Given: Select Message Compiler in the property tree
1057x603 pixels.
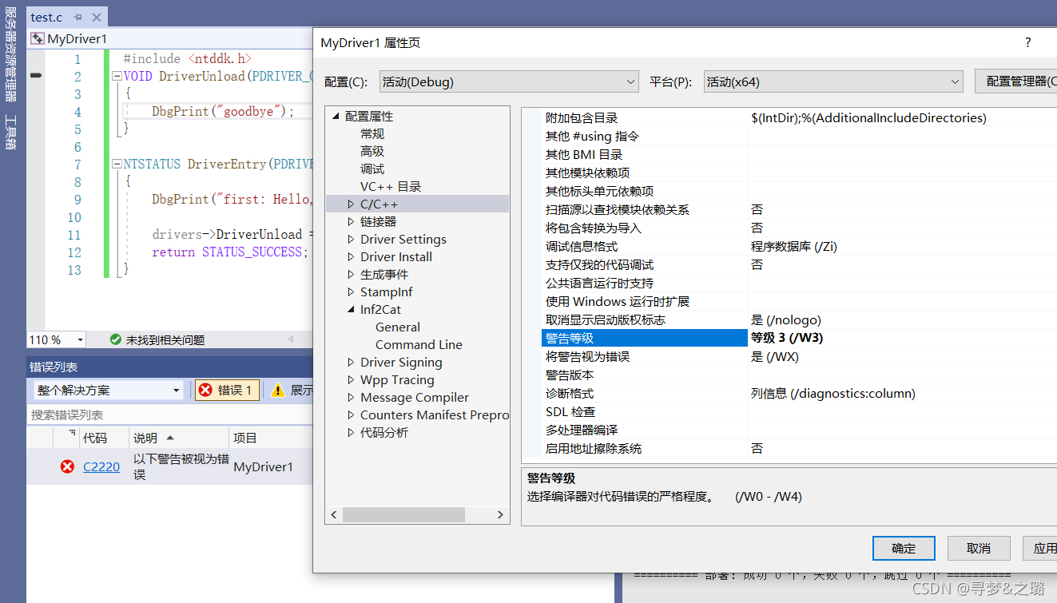Looking at the screenshot, I should coord(415,398).
